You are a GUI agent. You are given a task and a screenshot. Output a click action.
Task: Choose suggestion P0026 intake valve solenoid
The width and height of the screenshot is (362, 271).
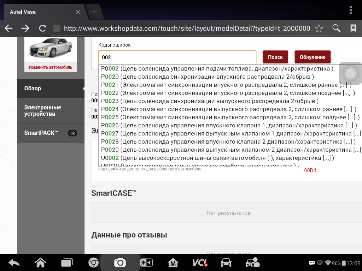coord(229,125)
